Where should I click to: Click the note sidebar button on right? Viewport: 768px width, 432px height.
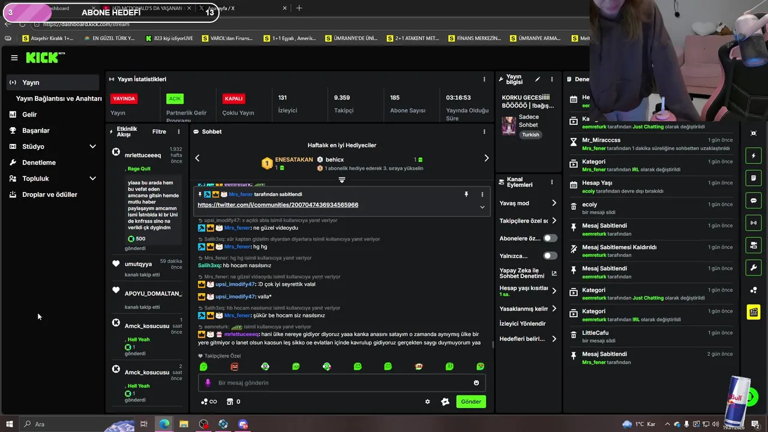754,178
